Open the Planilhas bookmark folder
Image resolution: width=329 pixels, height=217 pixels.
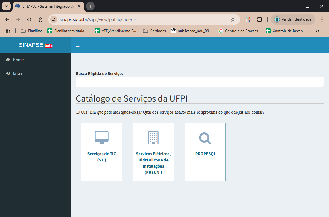pyautogui.click(x=31, y=31)
